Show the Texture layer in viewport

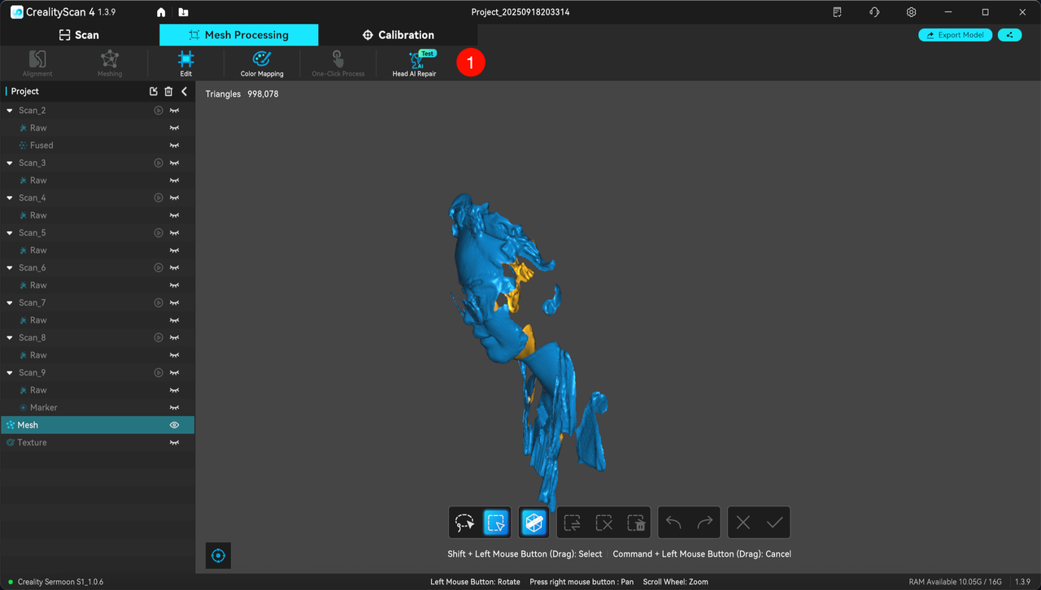pos(174,443)
